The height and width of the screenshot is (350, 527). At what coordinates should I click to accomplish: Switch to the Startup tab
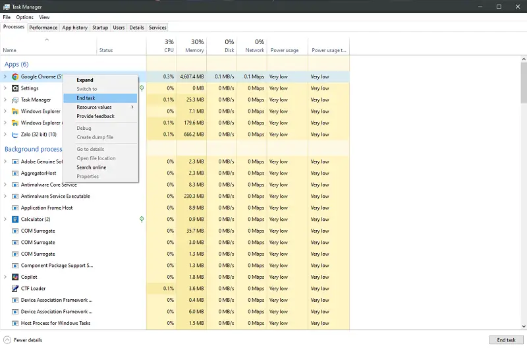(100, 28)
